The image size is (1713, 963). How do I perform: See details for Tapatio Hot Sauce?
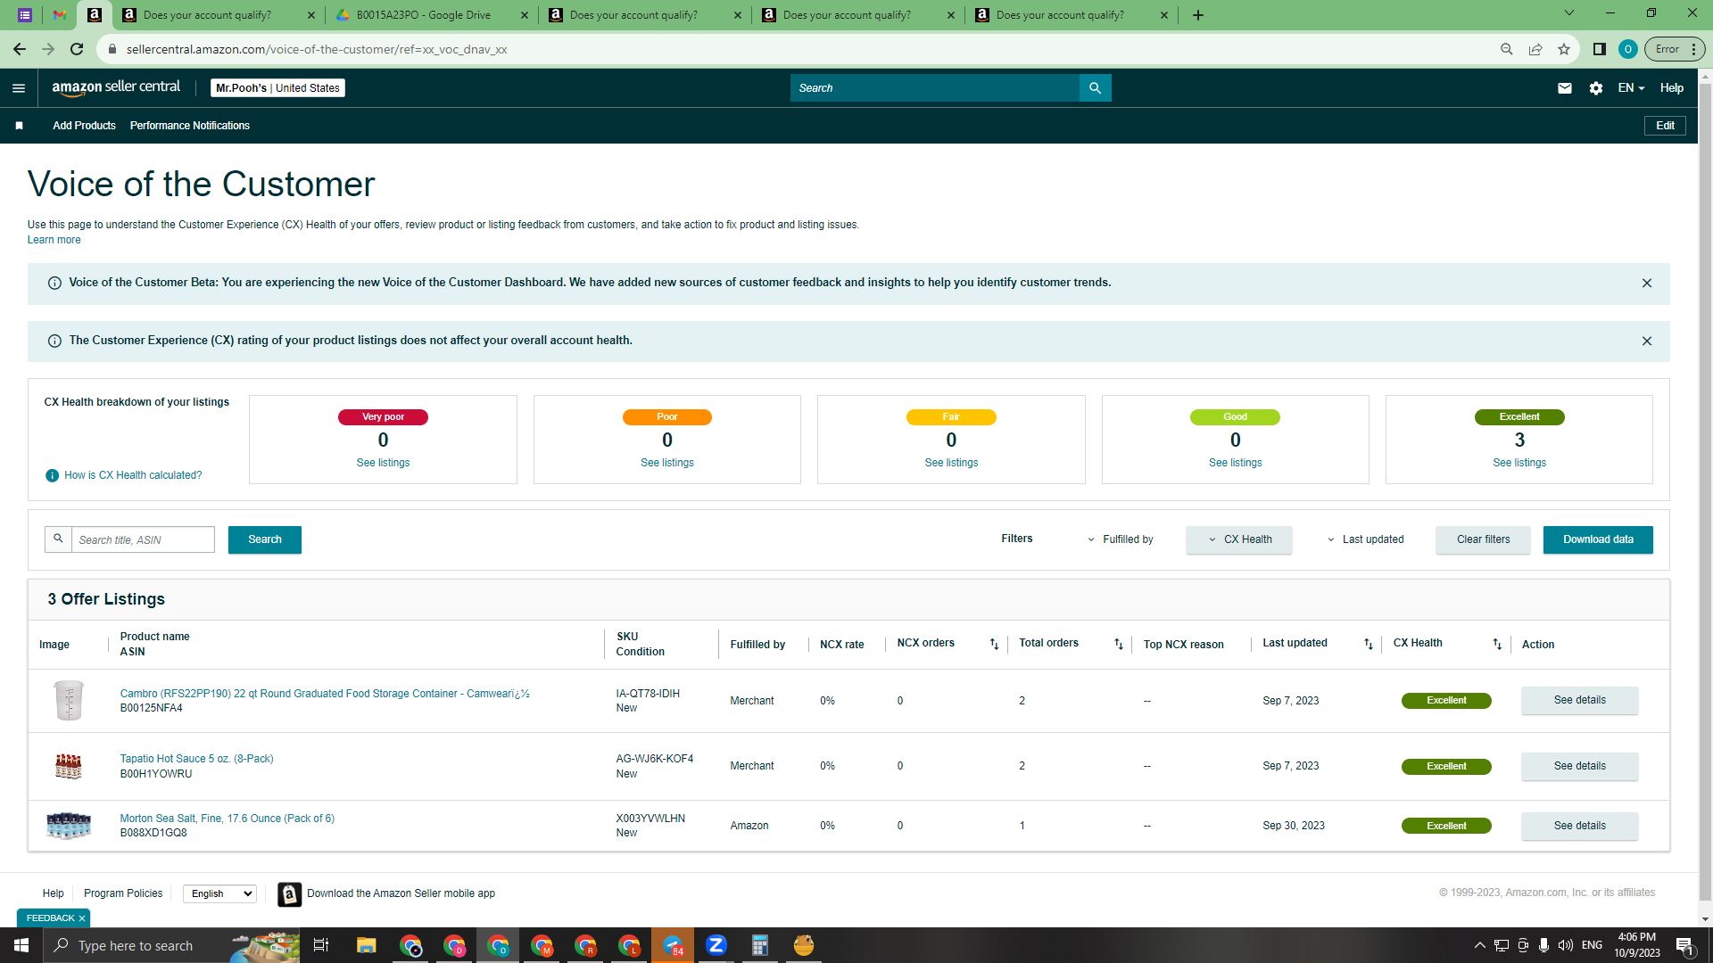point(1579,767)
